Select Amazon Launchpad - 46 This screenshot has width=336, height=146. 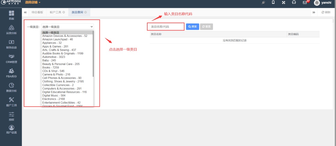[67, 39]
